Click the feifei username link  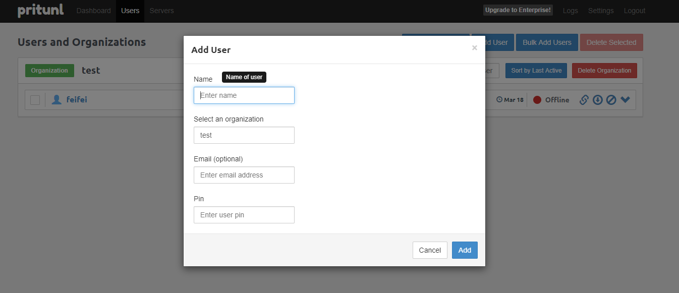coord(77,100)
